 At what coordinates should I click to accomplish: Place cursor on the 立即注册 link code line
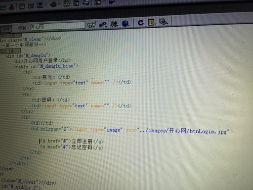[72, 141]
